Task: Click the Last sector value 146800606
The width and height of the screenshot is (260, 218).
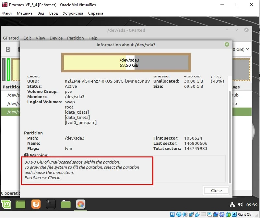Action: [x=196, y=143]
